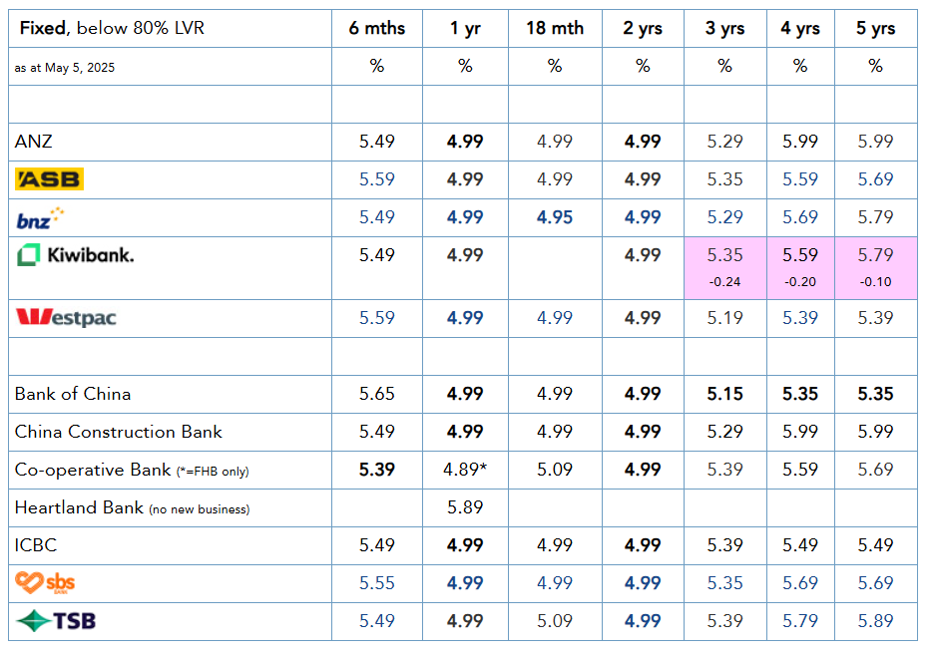Click TSB's 5 yrs rate 5.89

[x=876, y=621]
